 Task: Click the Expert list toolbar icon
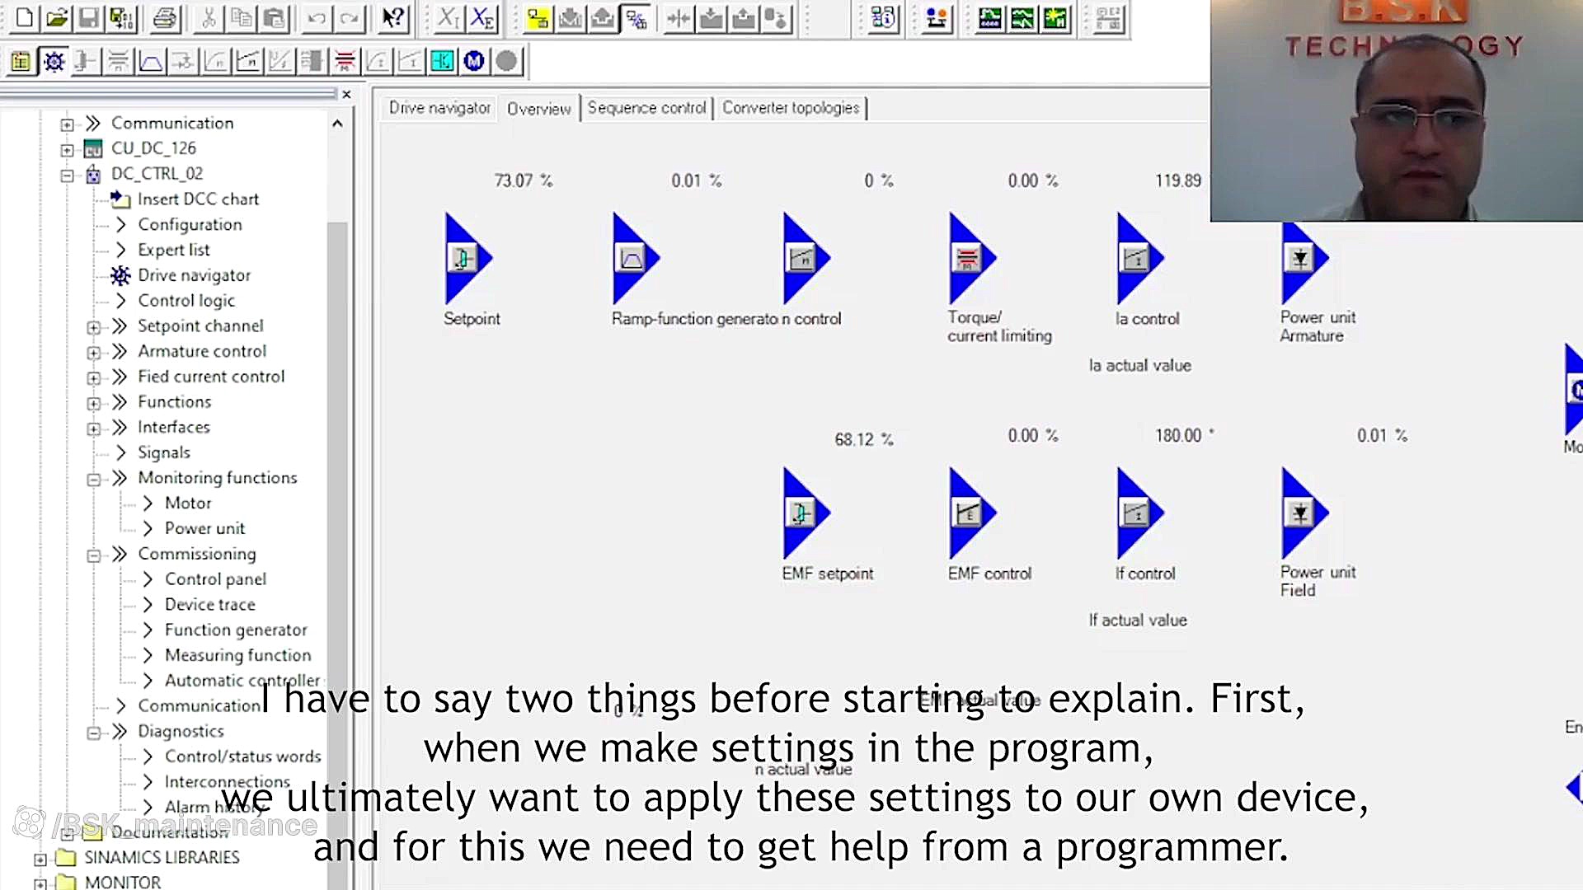click(x=21, y=61)
